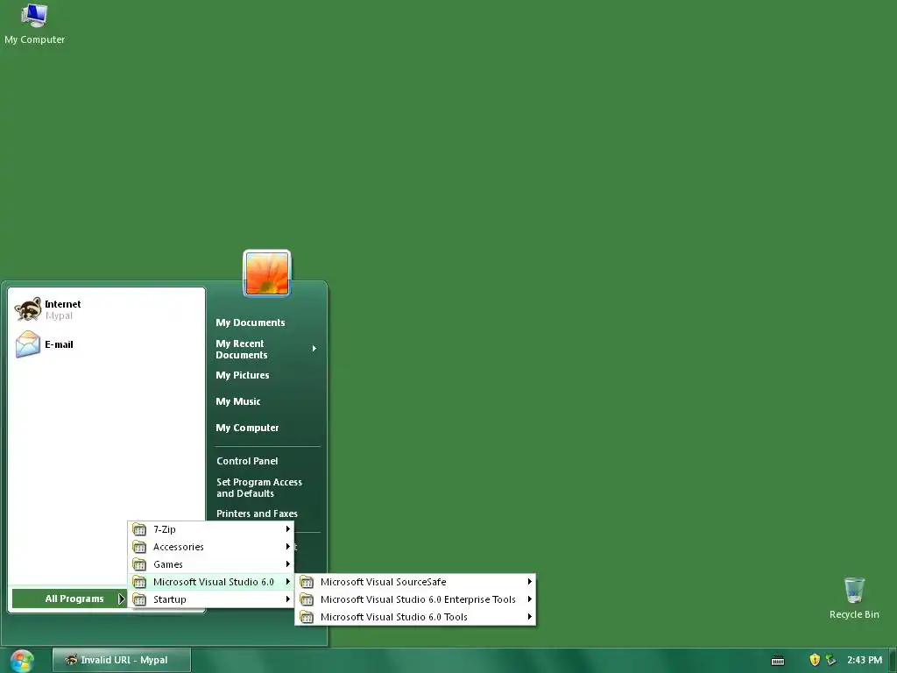Open My Computer from Start menu

point(247,428)
